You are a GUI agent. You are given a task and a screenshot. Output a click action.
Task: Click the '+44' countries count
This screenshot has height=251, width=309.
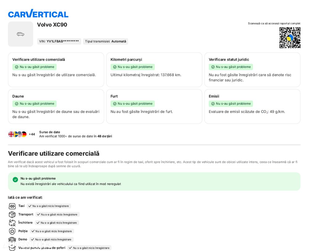tap(32, 134)
